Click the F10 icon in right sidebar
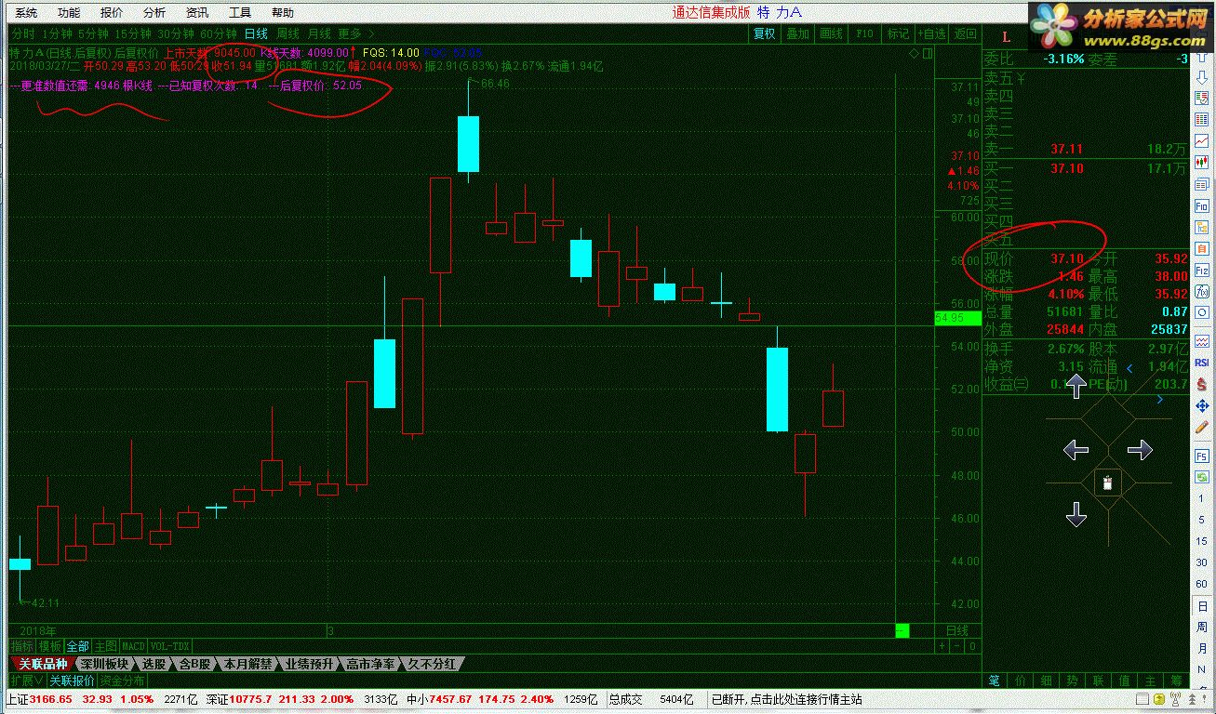 point(1202,205)
